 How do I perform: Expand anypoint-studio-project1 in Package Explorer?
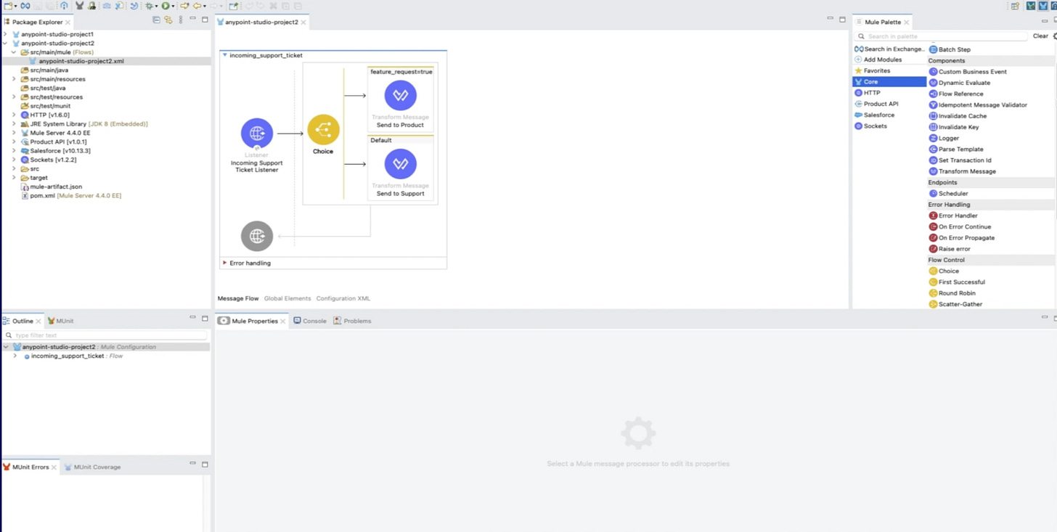pyautogui.click(x=6, y=34)
